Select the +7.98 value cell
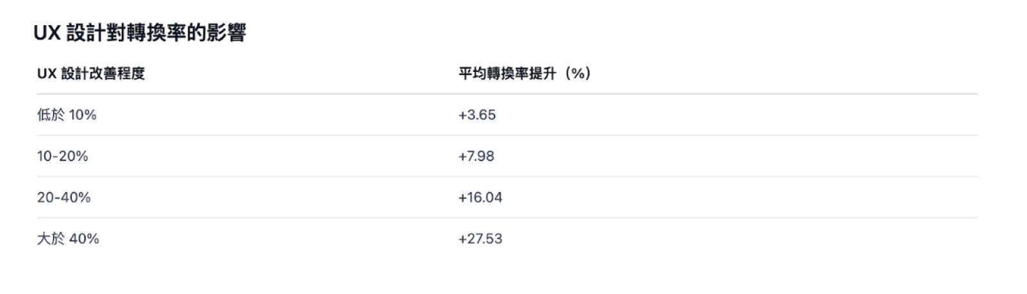Screen dimensions: 1027x294 coord(476,156)
